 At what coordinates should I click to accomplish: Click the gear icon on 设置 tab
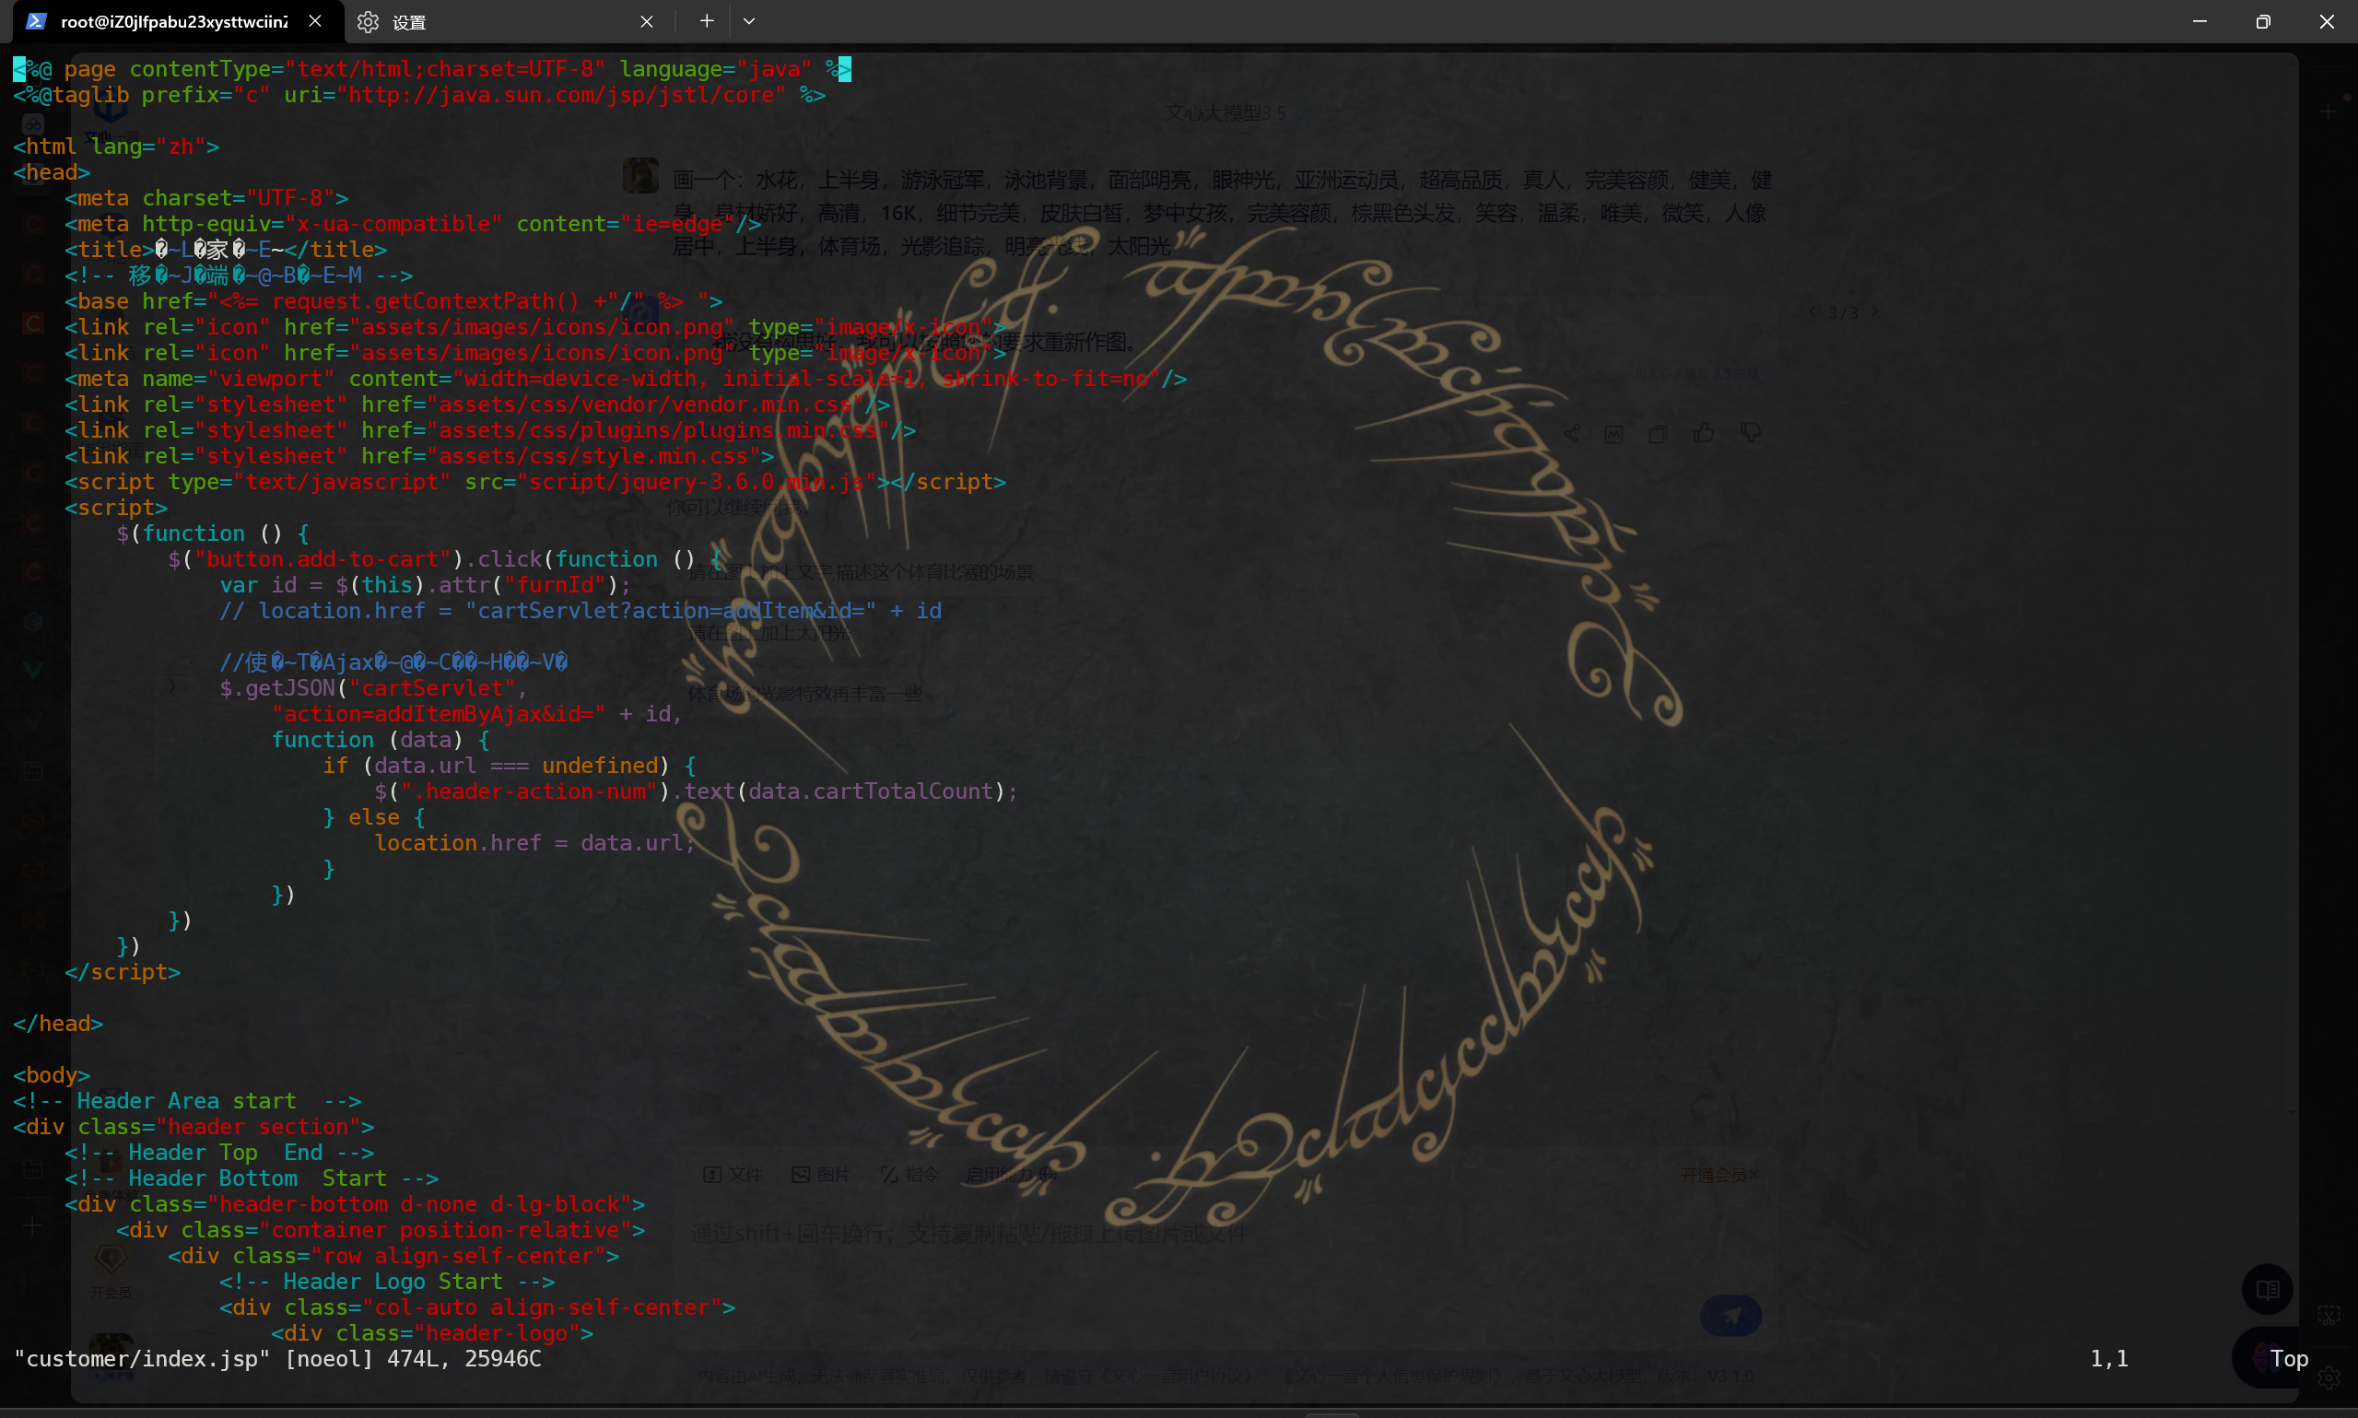tap(368, 21)
